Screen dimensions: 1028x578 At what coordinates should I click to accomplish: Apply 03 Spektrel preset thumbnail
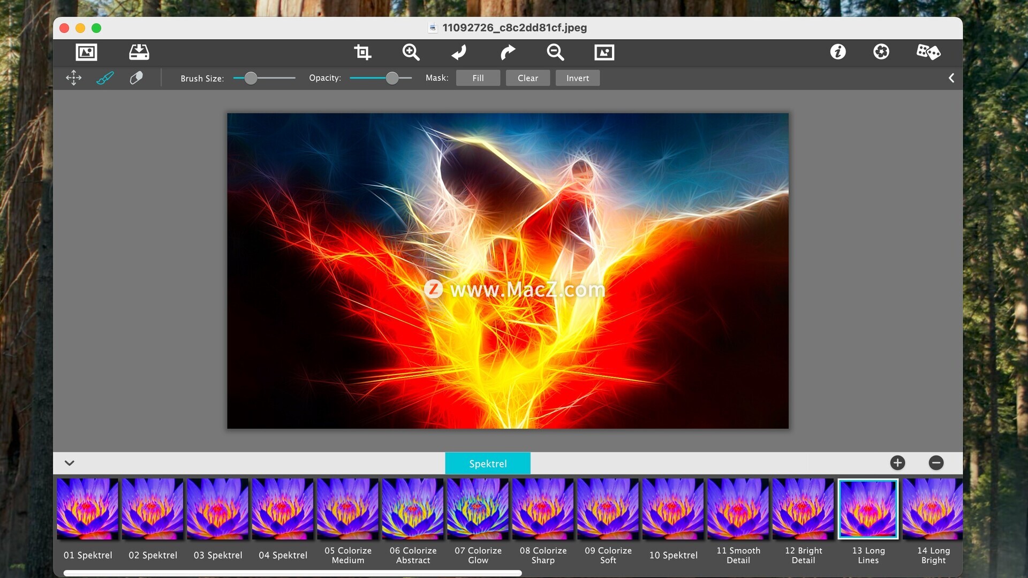(x=217, y=508)
